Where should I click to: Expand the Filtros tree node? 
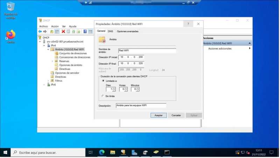[x=48, y=81]
